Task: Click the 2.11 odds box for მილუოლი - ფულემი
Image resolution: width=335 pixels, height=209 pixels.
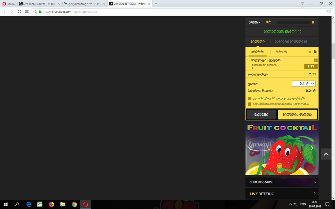Action: point(311,66)
